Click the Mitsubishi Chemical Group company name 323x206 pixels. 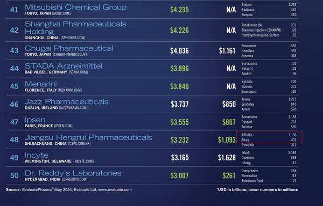pyautogui.click(x=75, y=8)
